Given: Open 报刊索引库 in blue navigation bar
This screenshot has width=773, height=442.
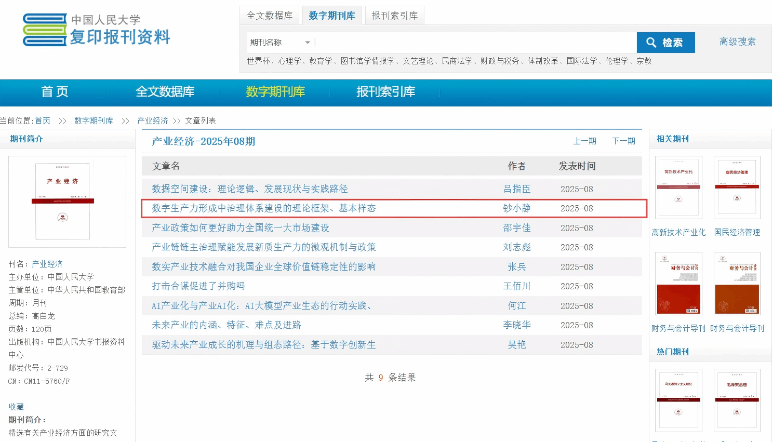Looking at the screenshot, I should point(385,92).
